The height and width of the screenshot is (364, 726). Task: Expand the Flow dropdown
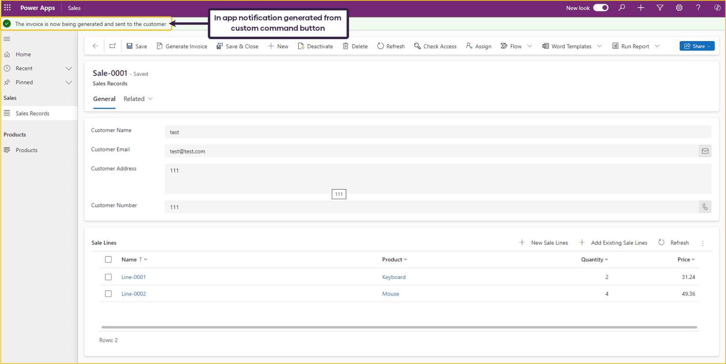(529, 46)
